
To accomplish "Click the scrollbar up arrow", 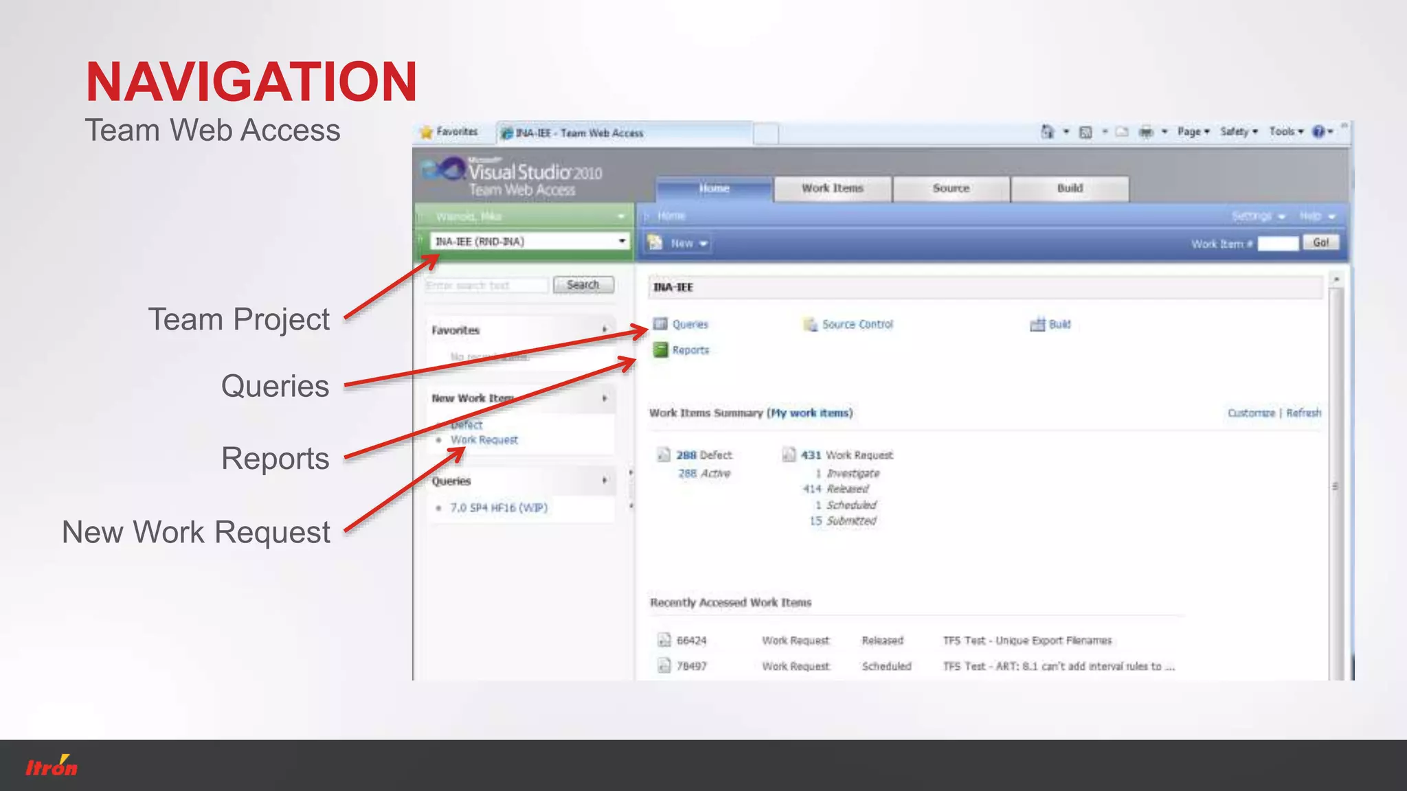I will click(x=1336, y=279).
